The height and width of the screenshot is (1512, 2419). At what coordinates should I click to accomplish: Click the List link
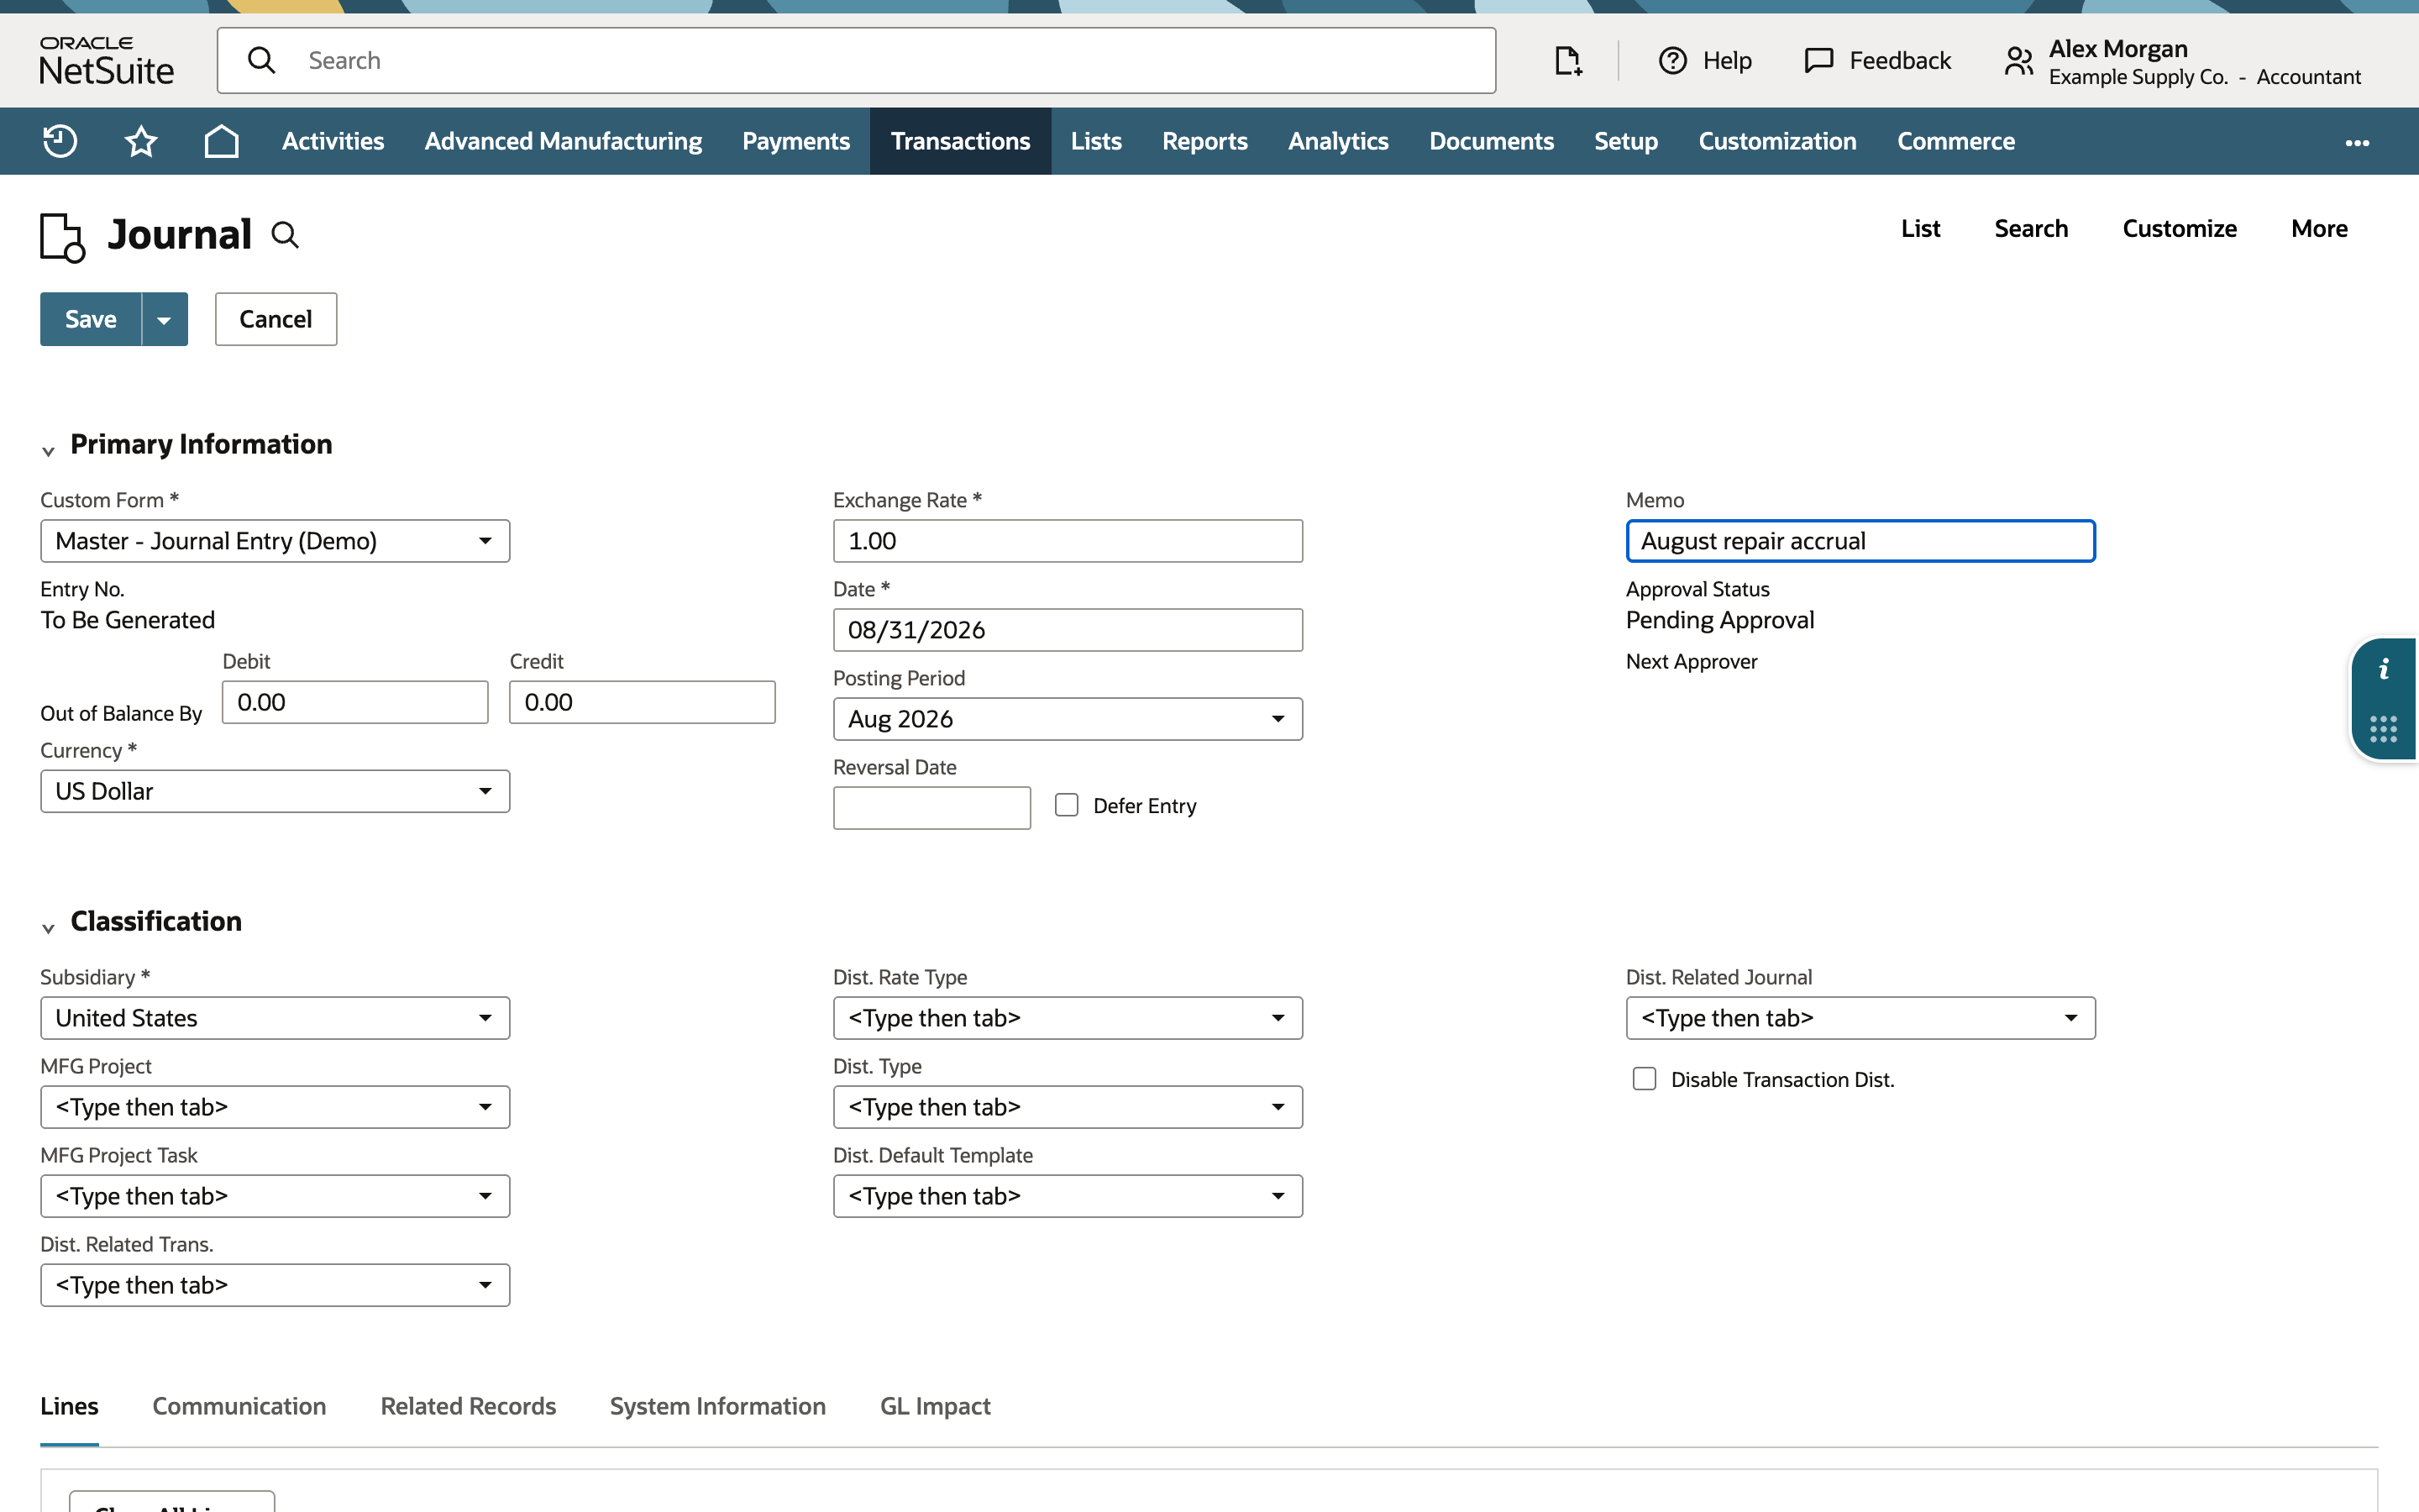pos(1919,228)
